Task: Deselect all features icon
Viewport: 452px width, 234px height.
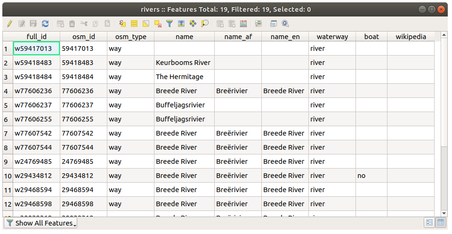Action: (158, 24)
